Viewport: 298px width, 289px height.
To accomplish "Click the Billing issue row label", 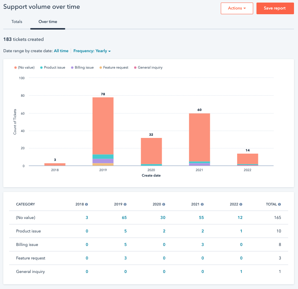I will click(x=27, y=244).
